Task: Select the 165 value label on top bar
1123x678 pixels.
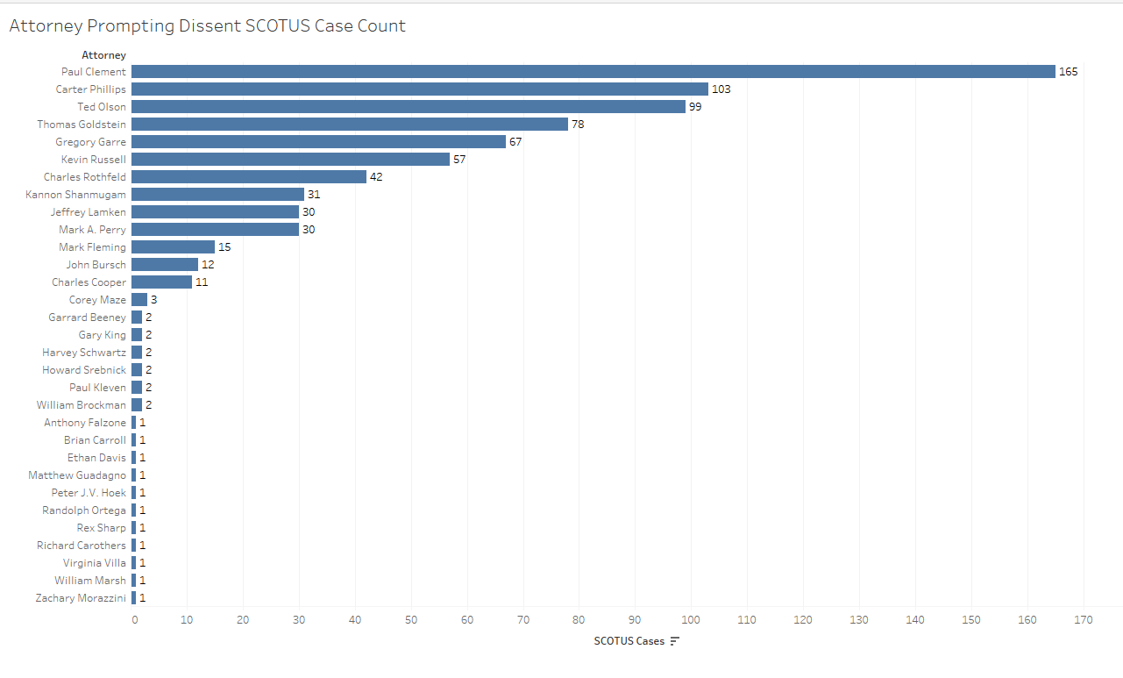Action: click(x=1068, y=72)
